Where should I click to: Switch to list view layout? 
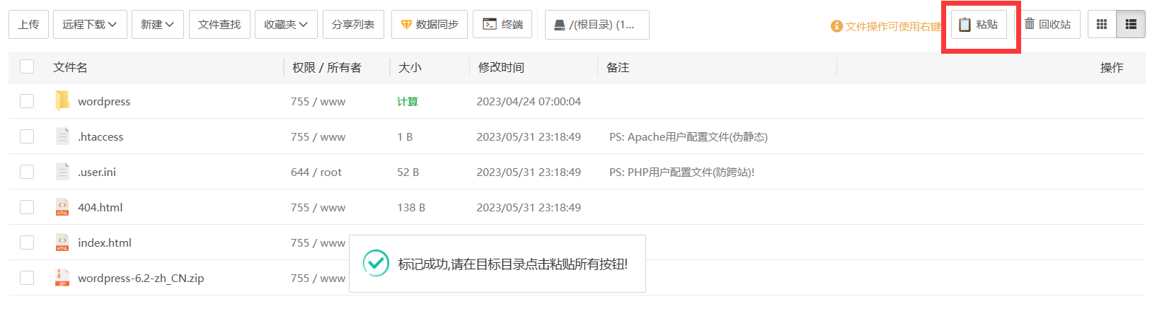pos(1130,25)
